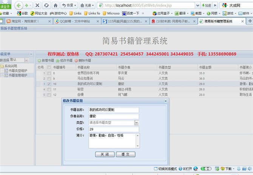Open the skin selection 默认 dropdown
The height and width of the screenshot is (175, 253).
click(27, 60)
